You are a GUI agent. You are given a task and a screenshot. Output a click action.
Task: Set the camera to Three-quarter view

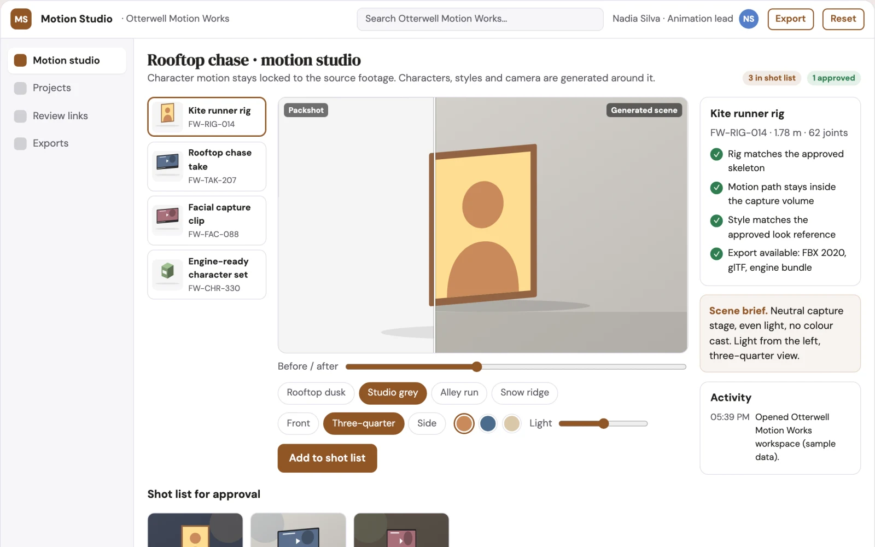(364, 423)
